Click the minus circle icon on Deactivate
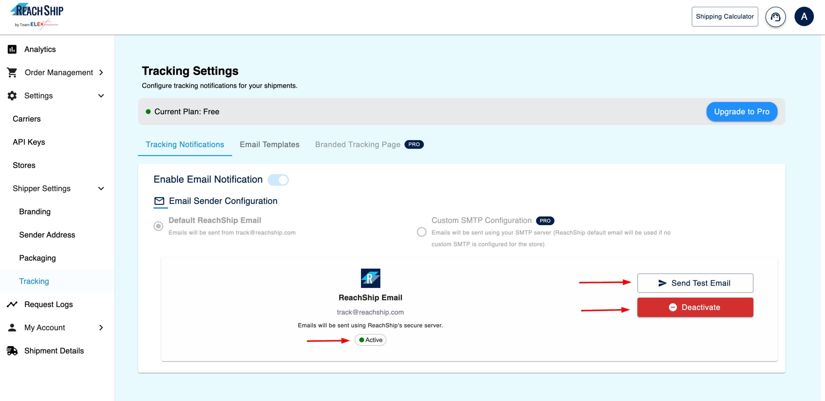This screenshot has width=825, height=401. 673,307
